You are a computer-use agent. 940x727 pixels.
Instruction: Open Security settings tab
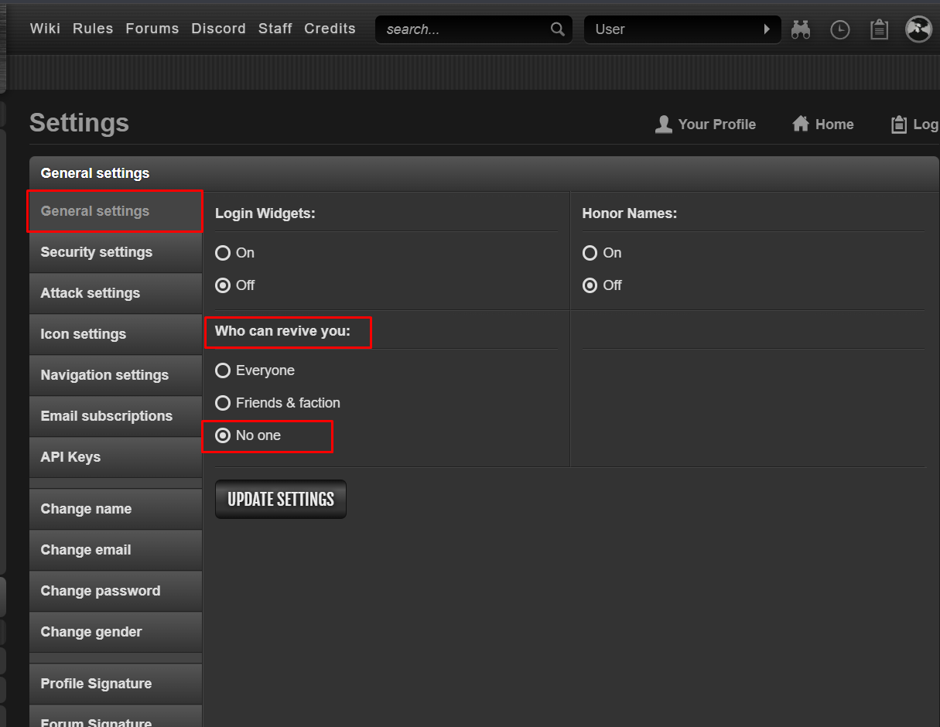tap(115, 252)
